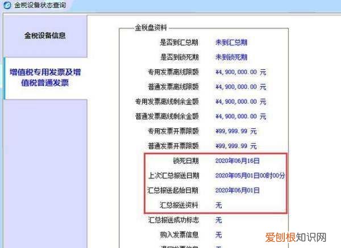Click the 购入发票信息 label

pos(180,235)
